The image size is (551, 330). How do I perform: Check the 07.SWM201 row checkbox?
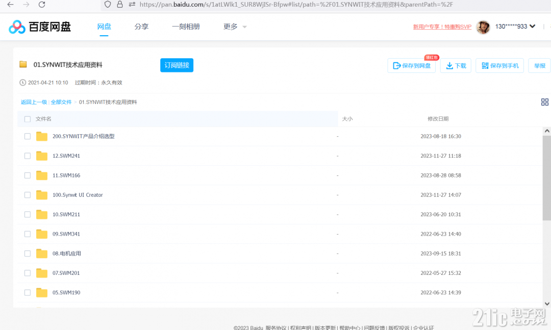pos(28,273)
